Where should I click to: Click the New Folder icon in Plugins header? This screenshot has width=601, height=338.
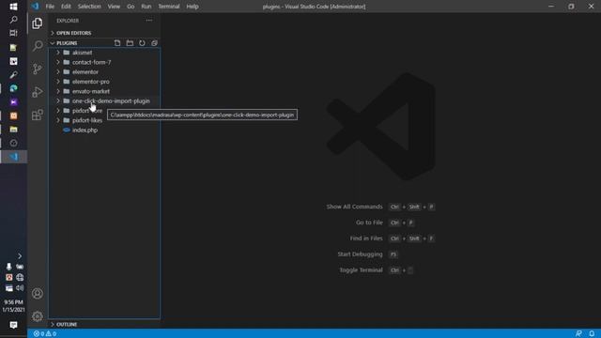click(x=130, y=43)
